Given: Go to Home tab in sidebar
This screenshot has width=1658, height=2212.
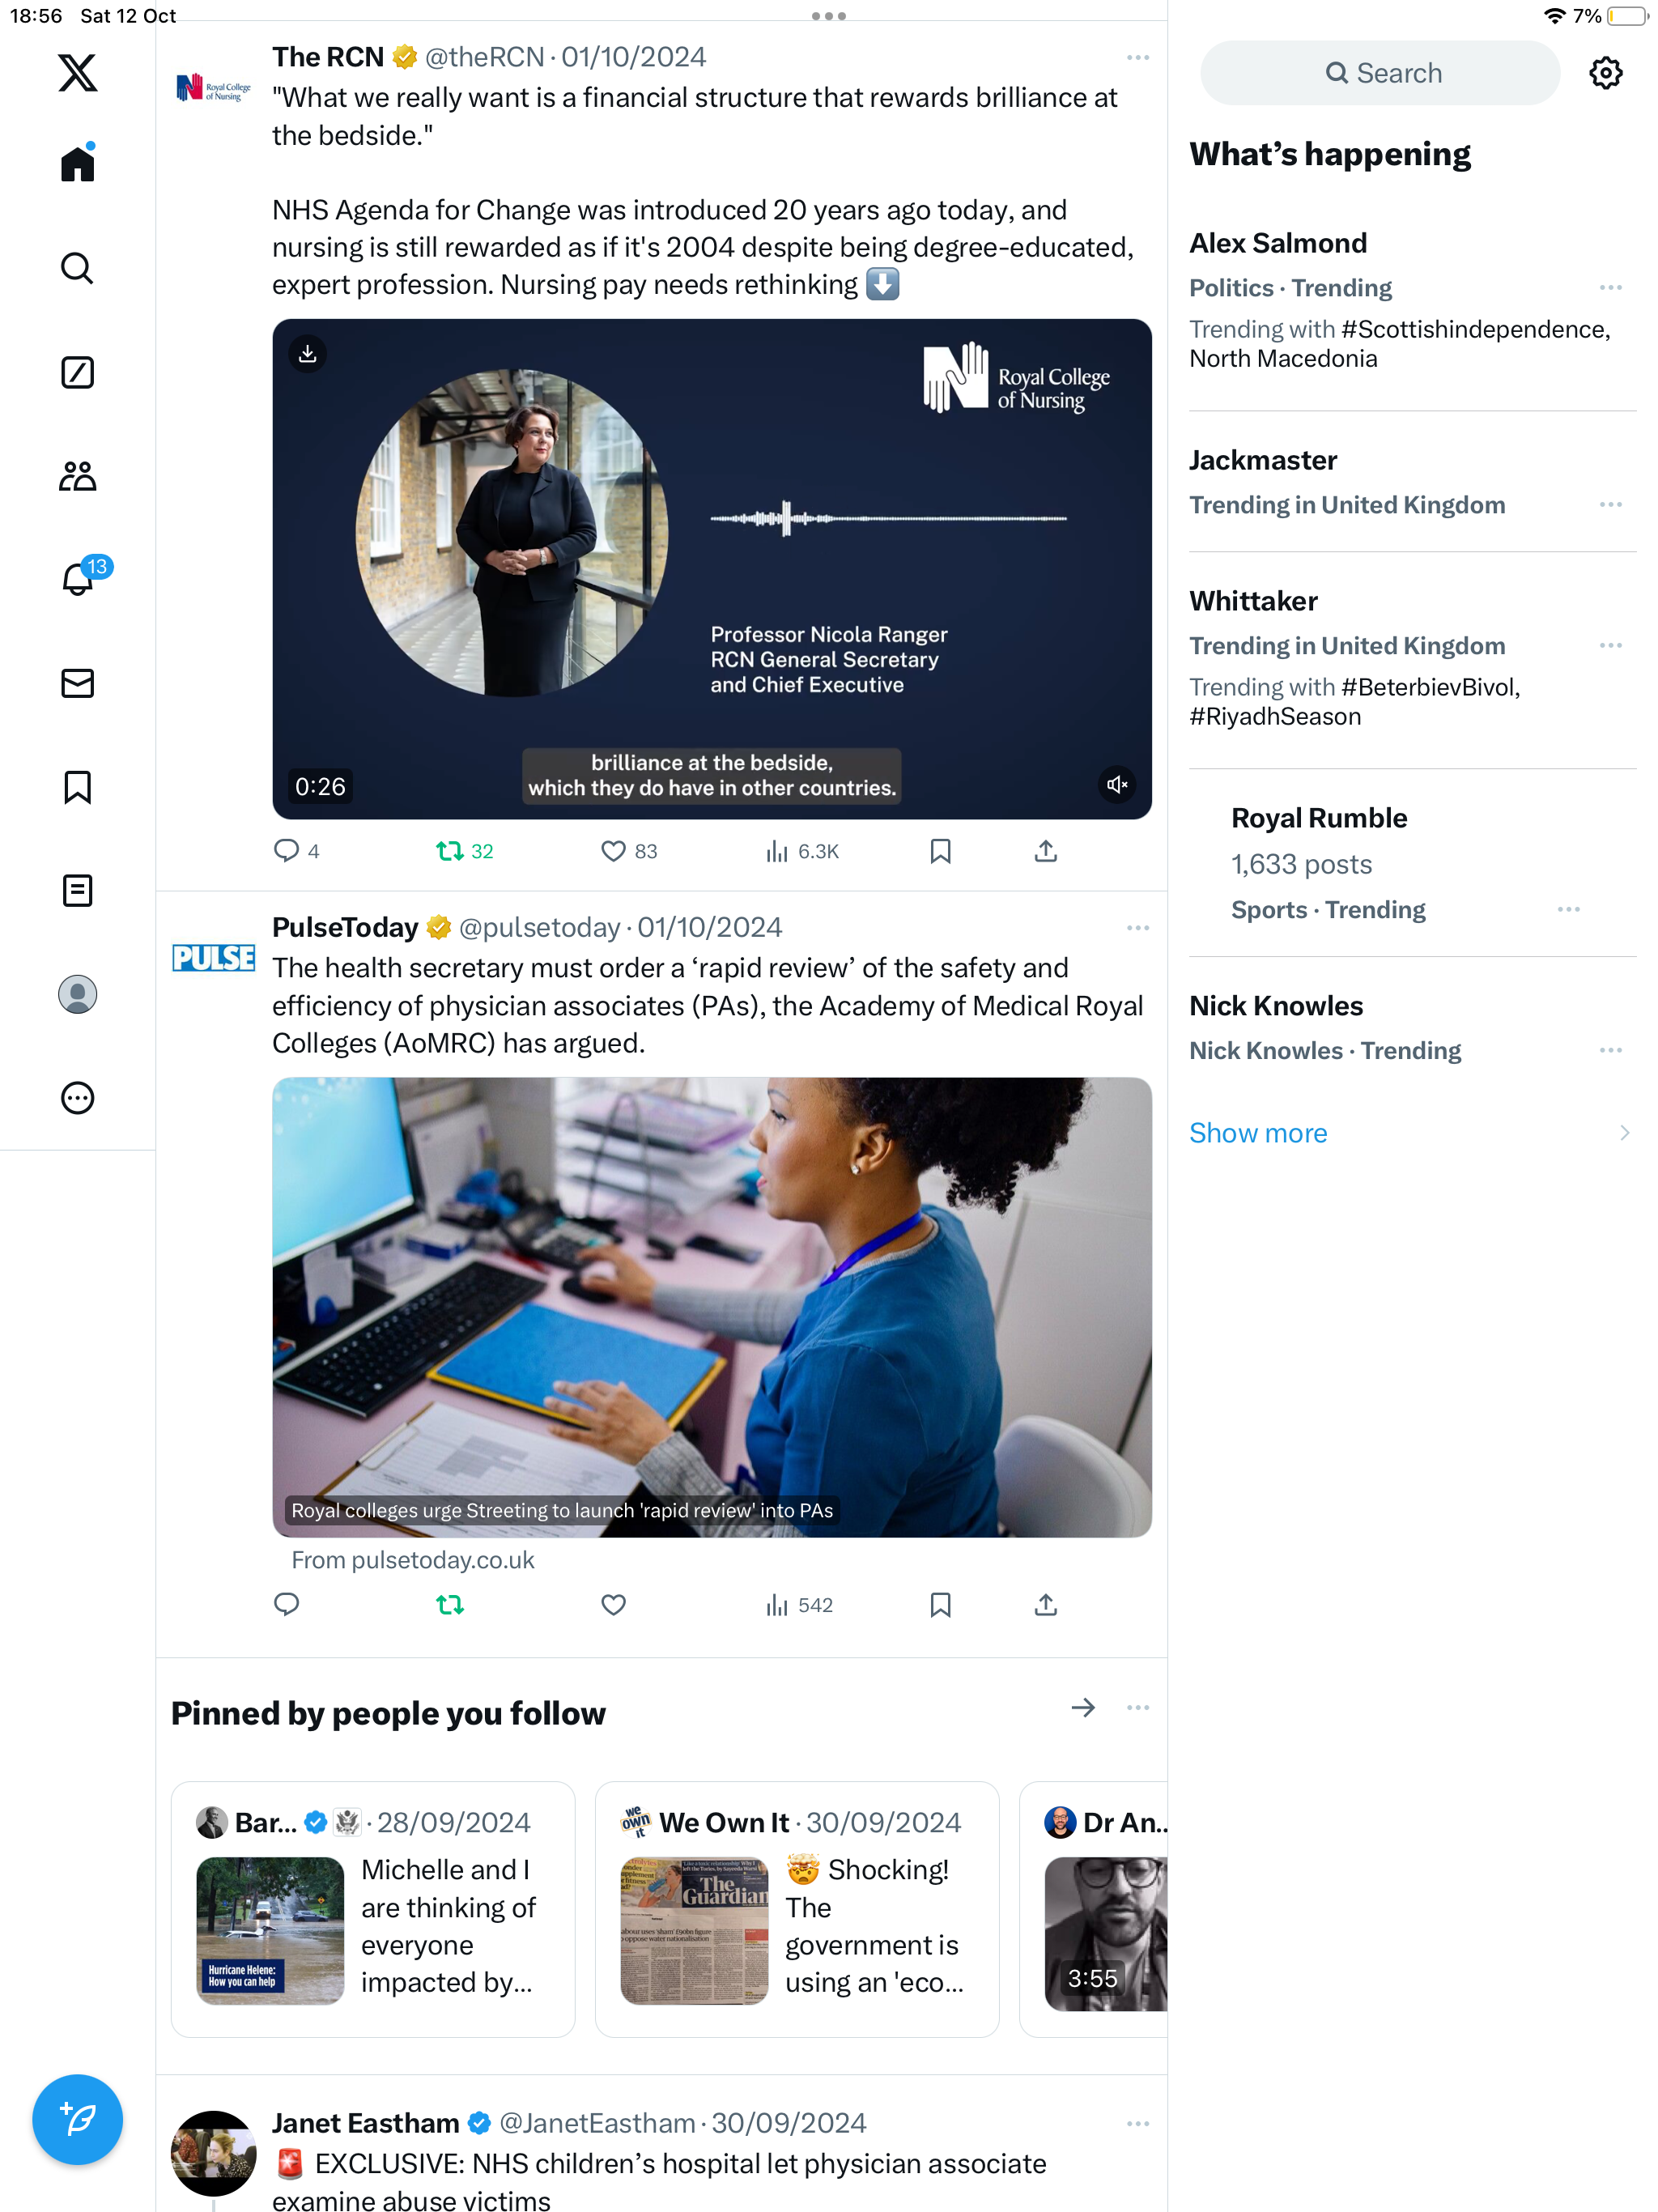Looking at the screenshot, I should click(77, 163).
